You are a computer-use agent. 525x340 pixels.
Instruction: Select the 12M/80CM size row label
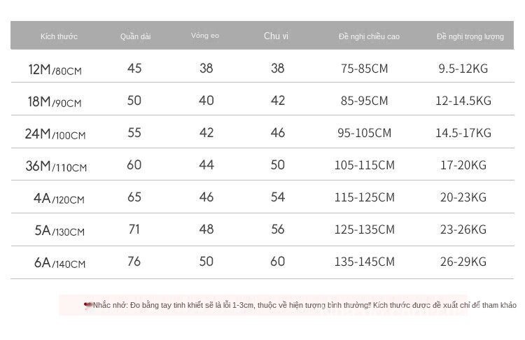tap(56, 69)
